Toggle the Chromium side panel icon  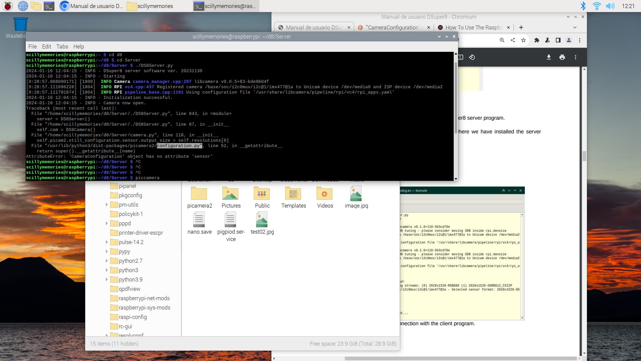click(x=558, y=40)
